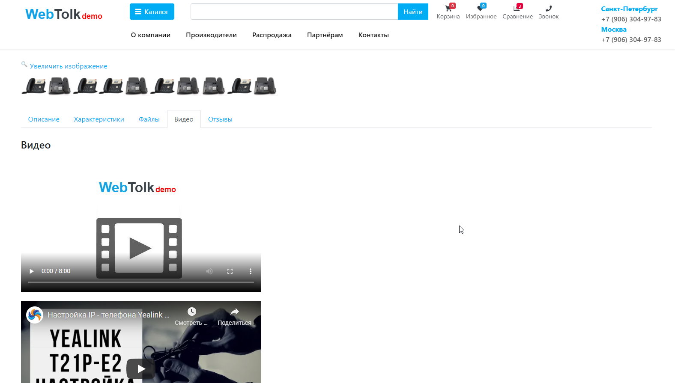The image size is (675, 383).
Task: Enter fullscreen on the first video
Action: tap(230, 271)
